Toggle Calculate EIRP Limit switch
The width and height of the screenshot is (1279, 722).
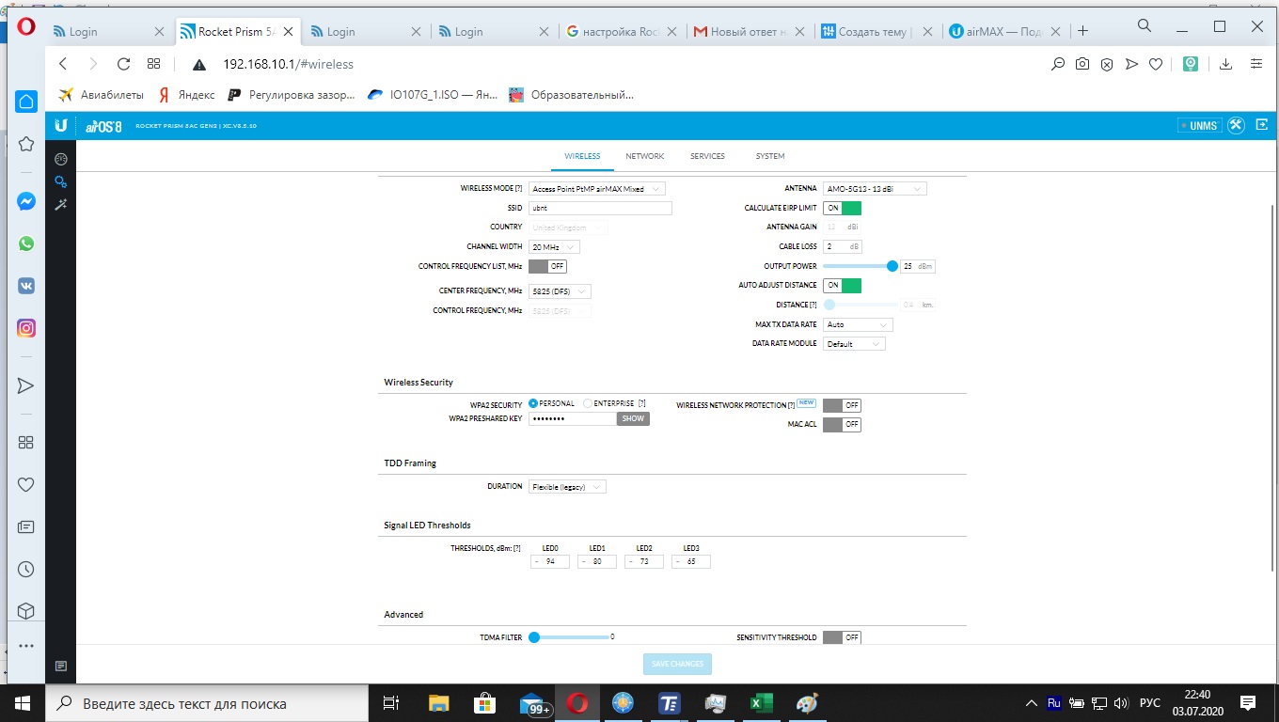[842, 208]
